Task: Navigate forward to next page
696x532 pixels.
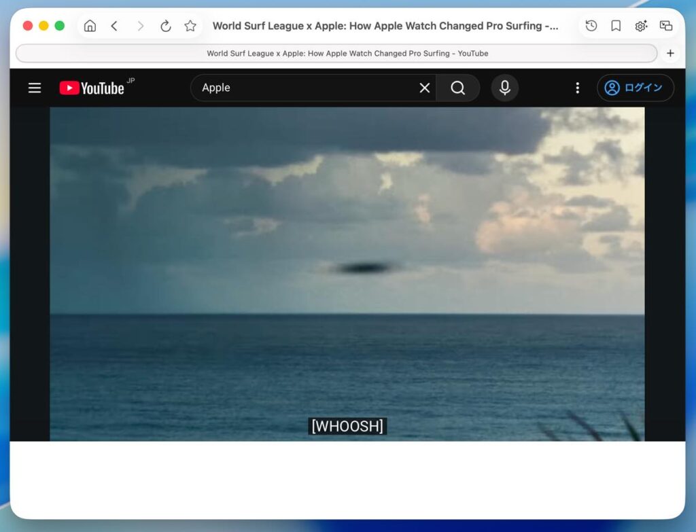Action: pos(140,26)
